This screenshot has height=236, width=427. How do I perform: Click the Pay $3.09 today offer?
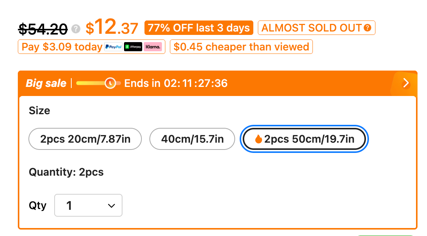click(x=62, y=47)
